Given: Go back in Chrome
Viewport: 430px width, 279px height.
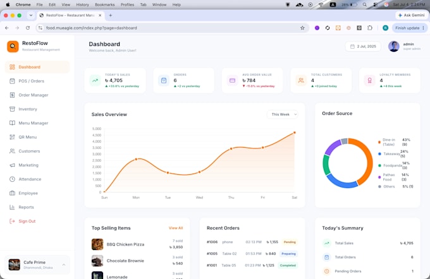Looking at the screenshot, I should (x=7, y=28).
